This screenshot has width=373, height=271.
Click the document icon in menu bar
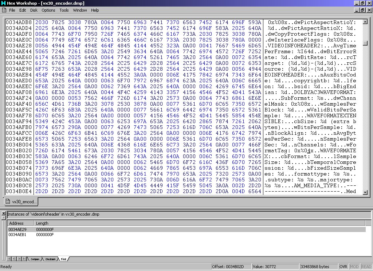(x=4, y=10)
